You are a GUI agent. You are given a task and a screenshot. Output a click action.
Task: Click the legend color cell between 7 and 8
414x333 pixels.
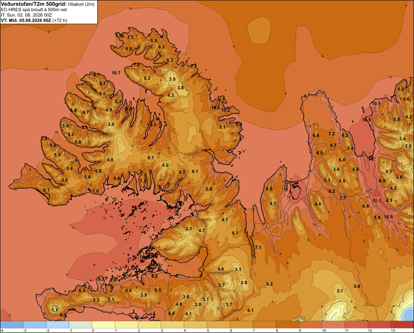(x=264, y=325)
